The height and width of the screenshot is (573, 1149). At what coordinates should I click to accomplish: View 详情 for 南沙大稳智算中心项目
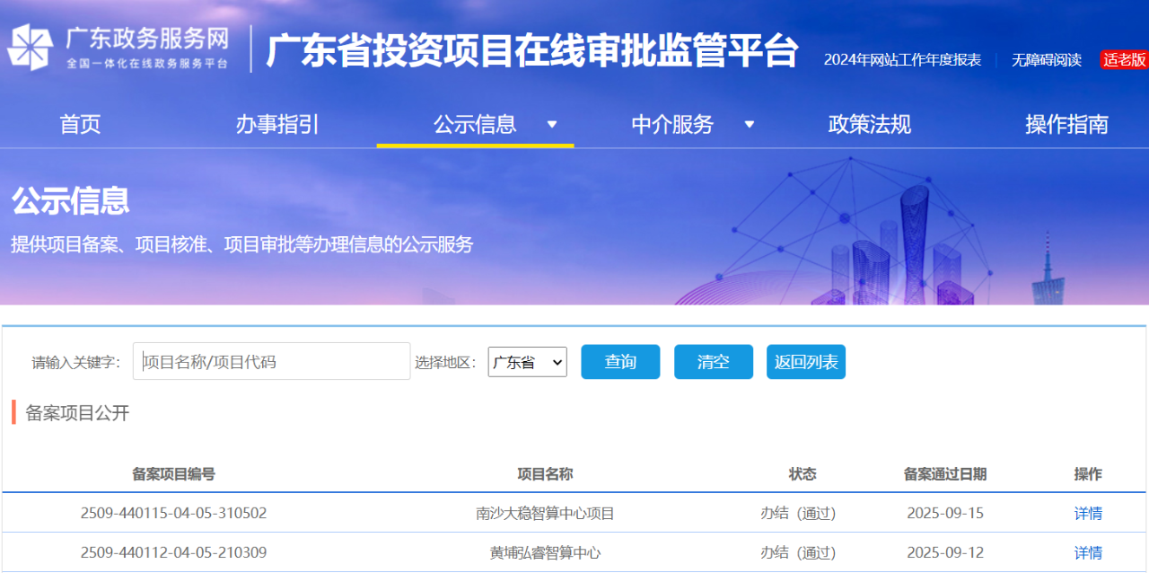[x=1088, y=514]
